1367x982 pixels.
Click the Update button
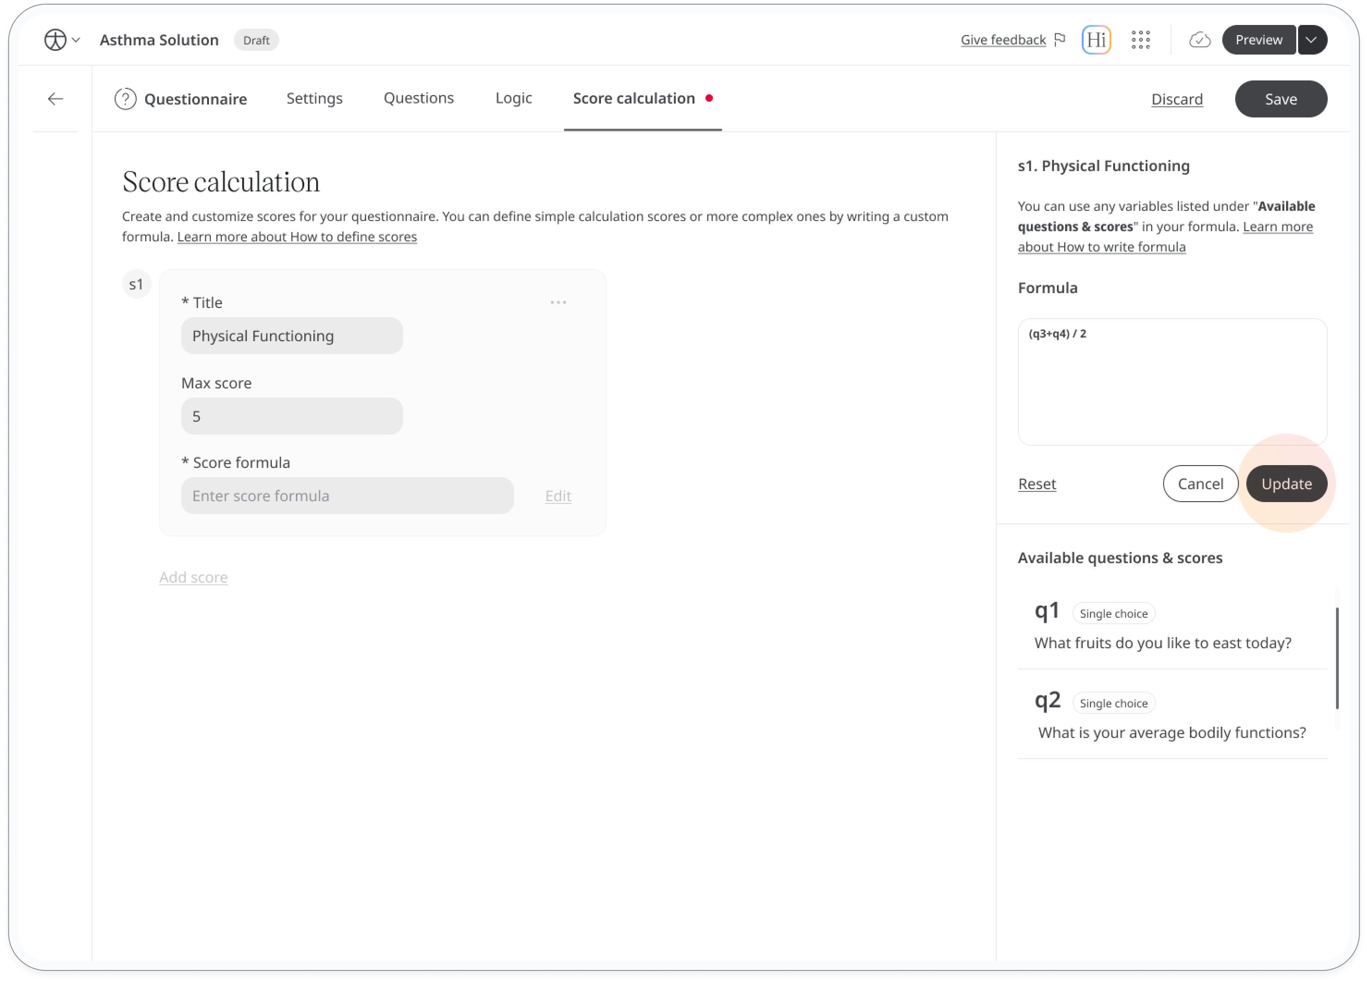tap(1286, 484)
